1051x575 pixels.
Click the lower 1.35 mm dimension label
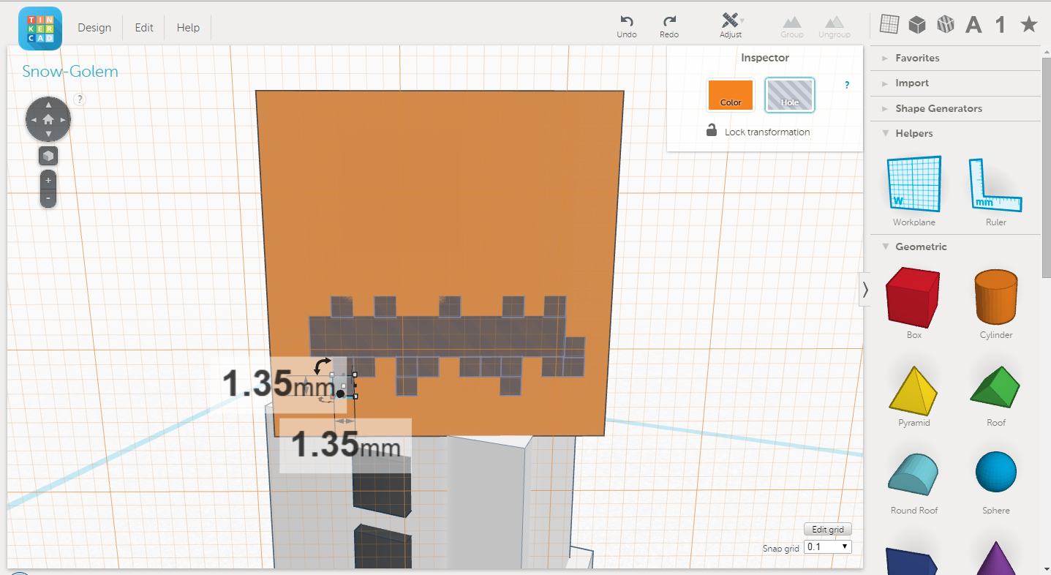[345, 444]
